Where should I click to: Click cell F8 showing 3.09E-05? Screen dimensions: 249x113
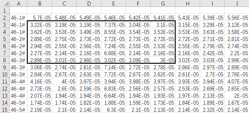click(138, 60)
